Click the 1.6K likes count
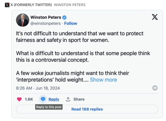 click(29, 99)
